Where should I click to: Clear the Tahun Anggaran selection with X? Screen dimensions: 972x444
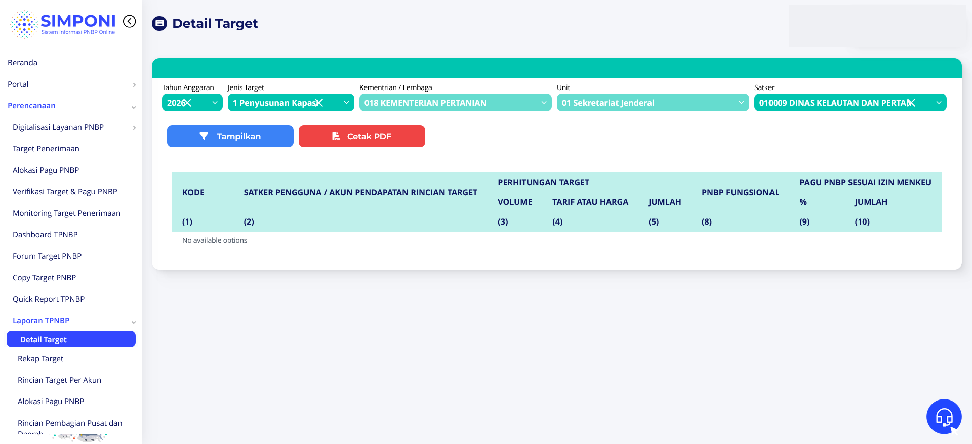pyautogui.click(x=187, y=103)
